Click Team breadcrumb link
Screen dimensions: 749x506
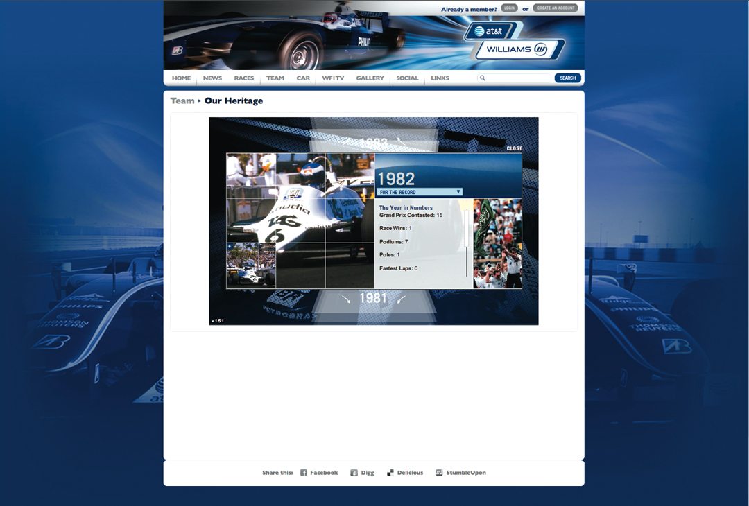182,101
